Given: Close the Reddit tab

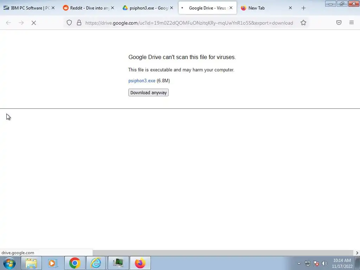Looking at the screenshot, I should click(112, 8).
